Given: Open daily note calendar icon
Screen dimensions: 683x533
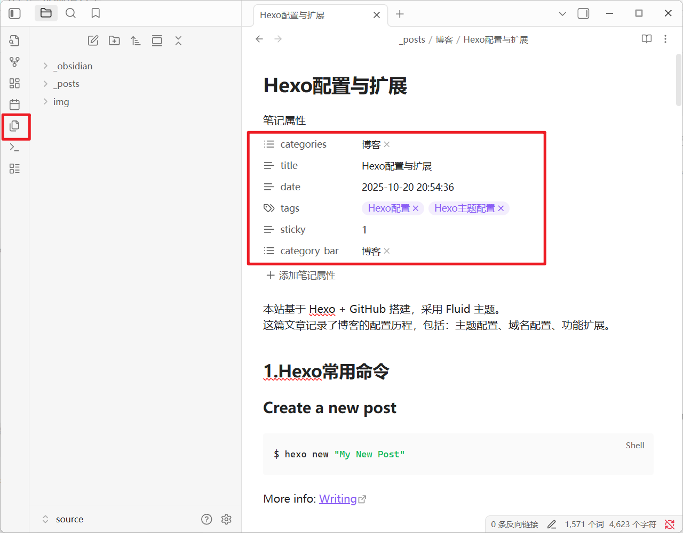Looking at the screenshot, I should click(15, 105).
